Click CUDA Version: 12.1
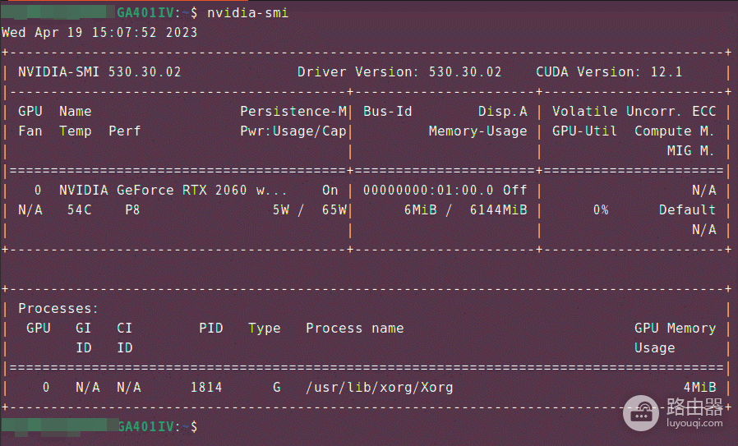 [609, 72]
